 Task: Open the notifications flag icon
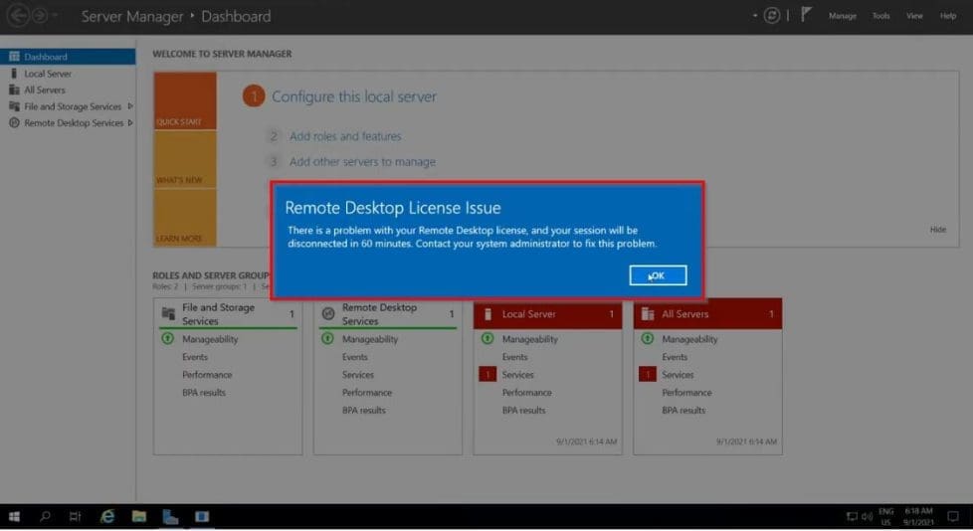pos(807,16)
